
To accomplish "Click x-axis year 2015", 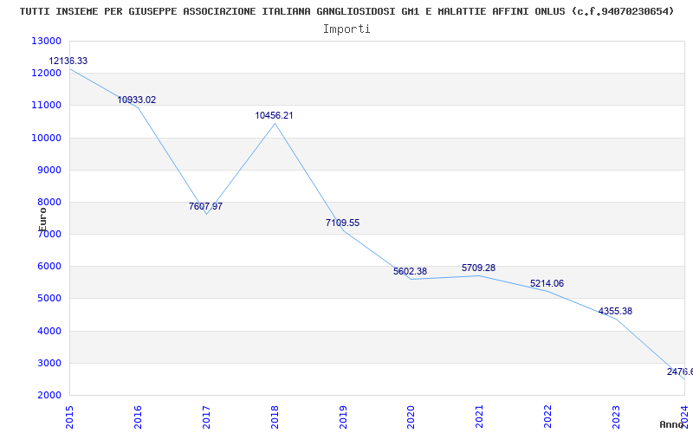I will (x=69, y=417).
